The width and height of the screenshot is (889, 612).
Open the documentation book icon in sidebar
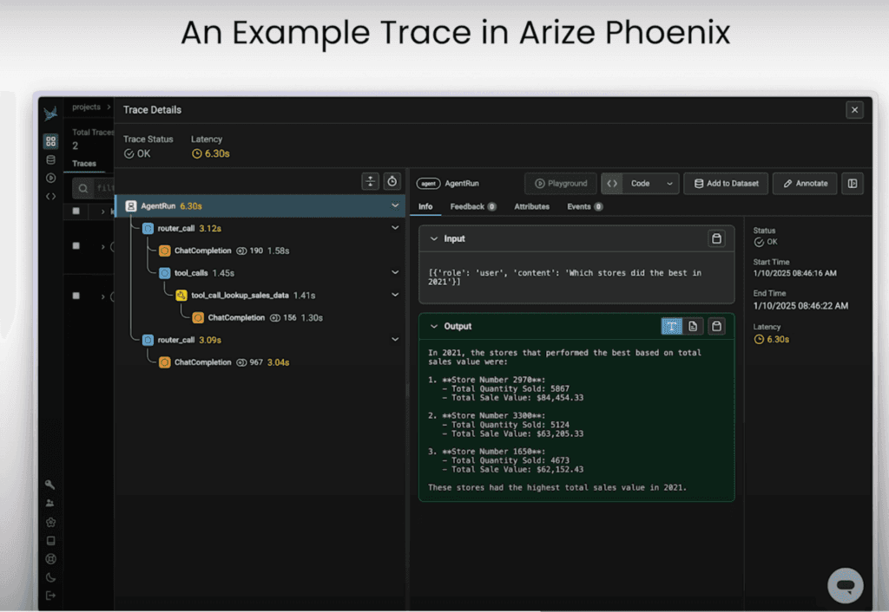50,541
